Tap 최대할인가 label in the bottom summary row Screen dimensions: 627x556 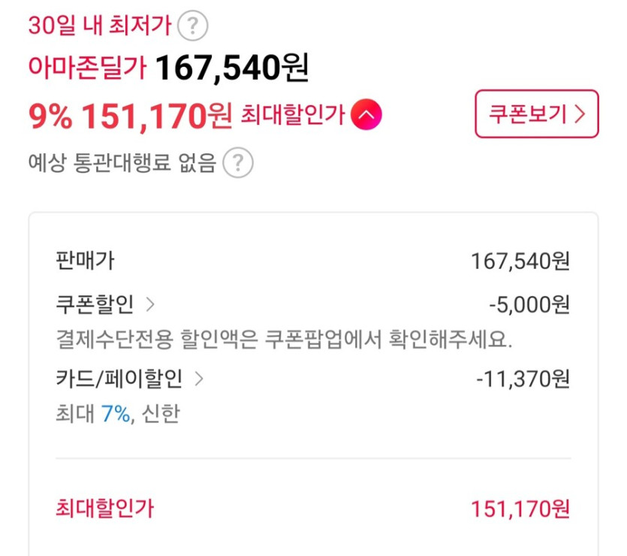104,509
